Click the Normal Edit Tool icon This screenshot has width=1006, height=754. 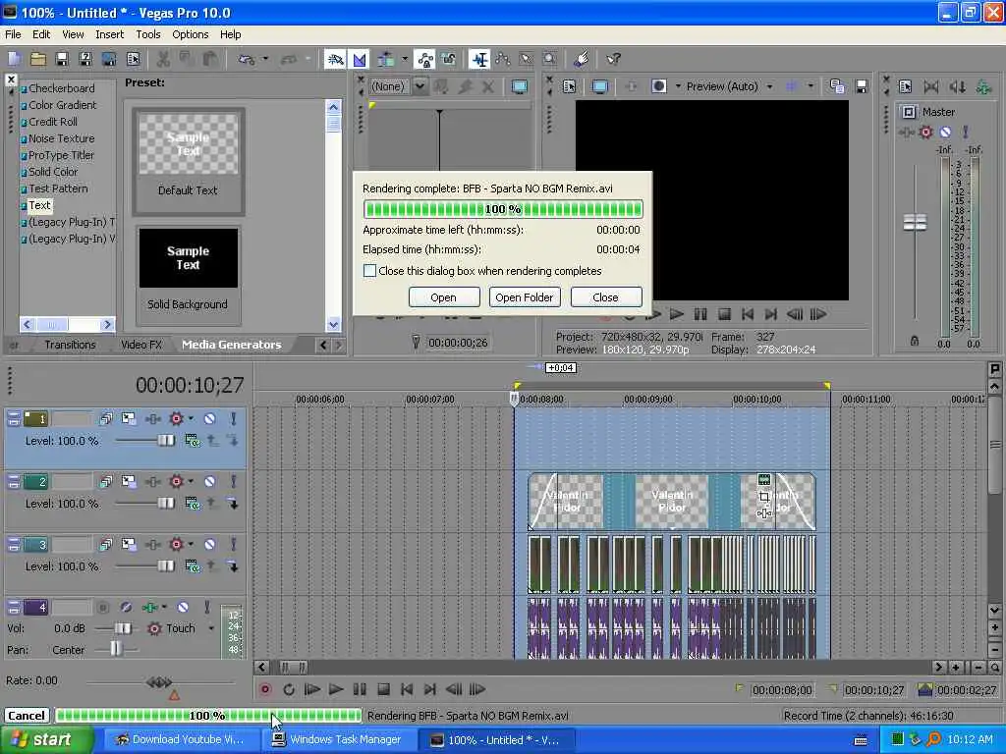pyautogui.click(x=479, y=60)
